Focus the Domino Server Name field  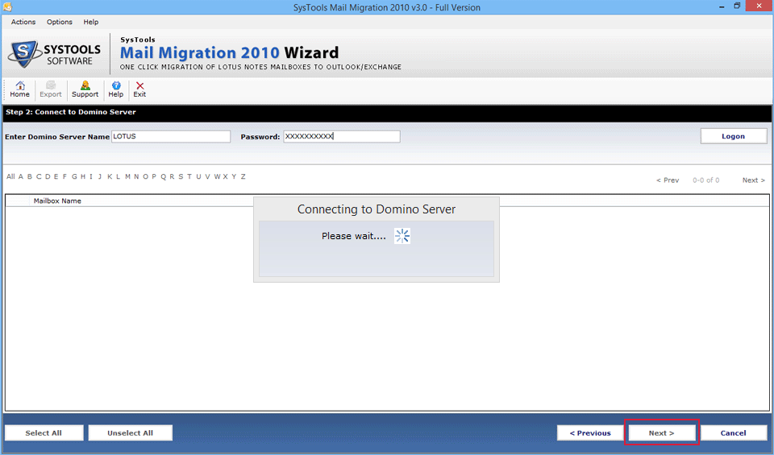tap(171, 137)
